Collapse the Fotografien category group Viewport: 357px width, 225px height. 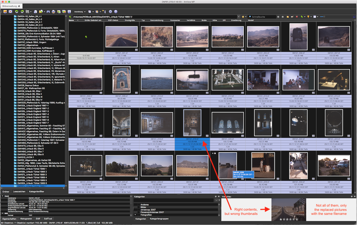tap(136, 215)
